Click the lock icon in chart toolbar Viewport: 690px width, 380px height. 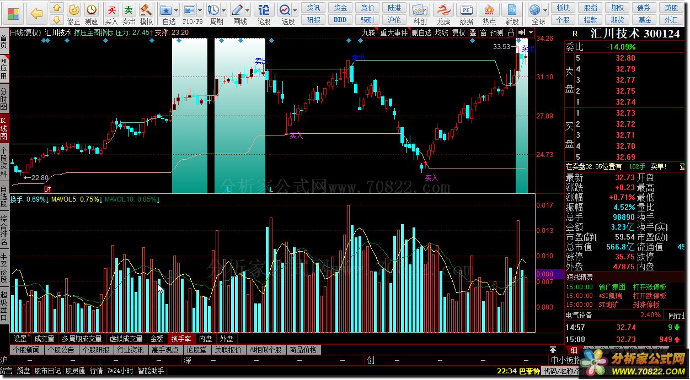pyautogui.click(x=511, y=32)
